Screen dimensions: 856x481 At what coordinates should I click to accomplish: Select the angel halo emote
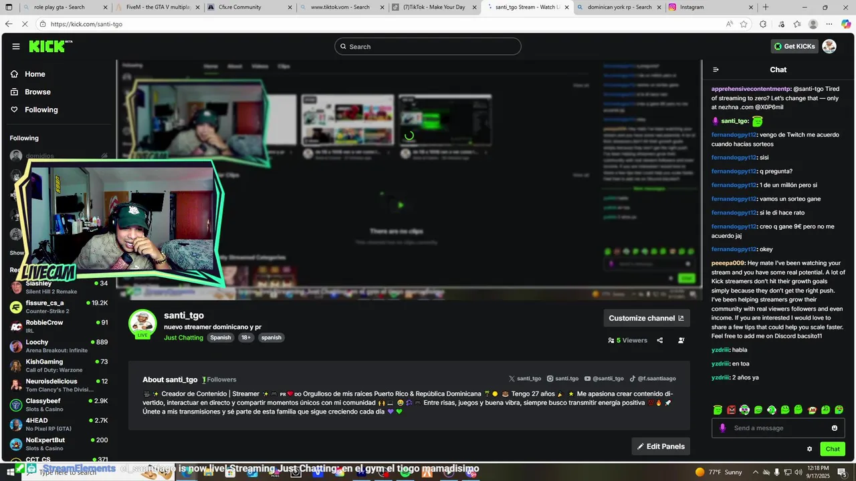pyautogui.click(x=718, y=410)
